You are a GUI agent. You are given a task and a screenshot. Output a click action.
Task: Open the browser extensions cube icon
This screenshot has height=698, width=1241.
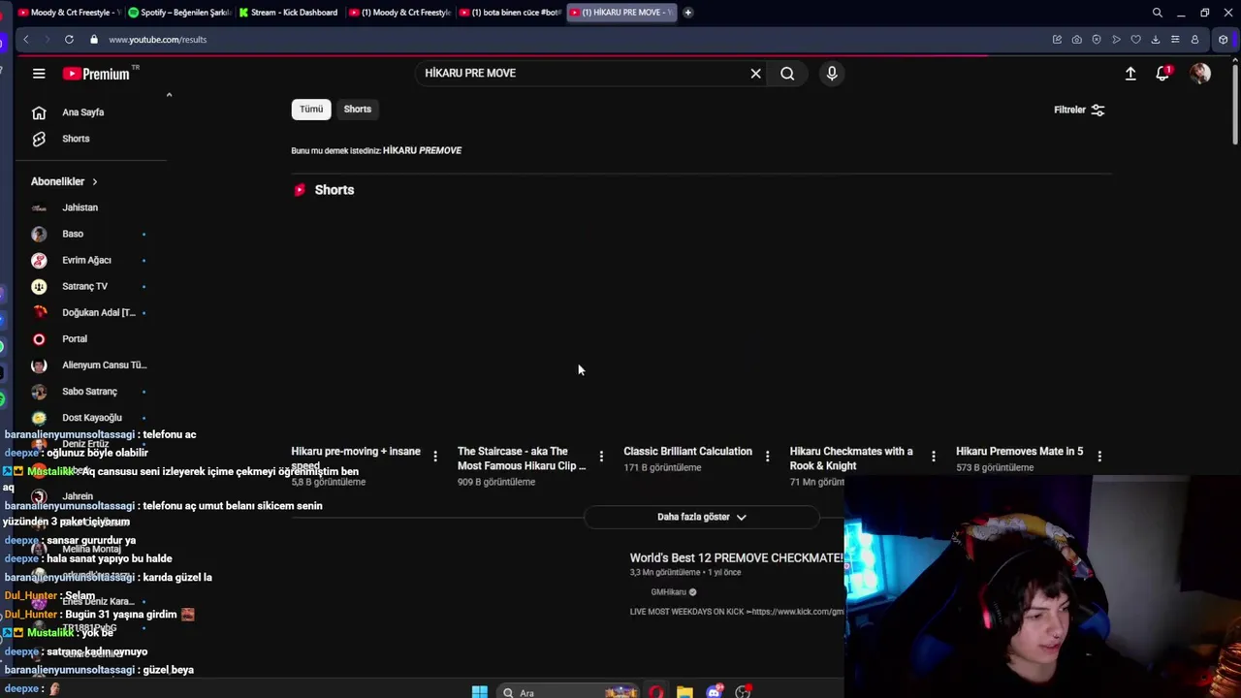(x=1224, y=40)
